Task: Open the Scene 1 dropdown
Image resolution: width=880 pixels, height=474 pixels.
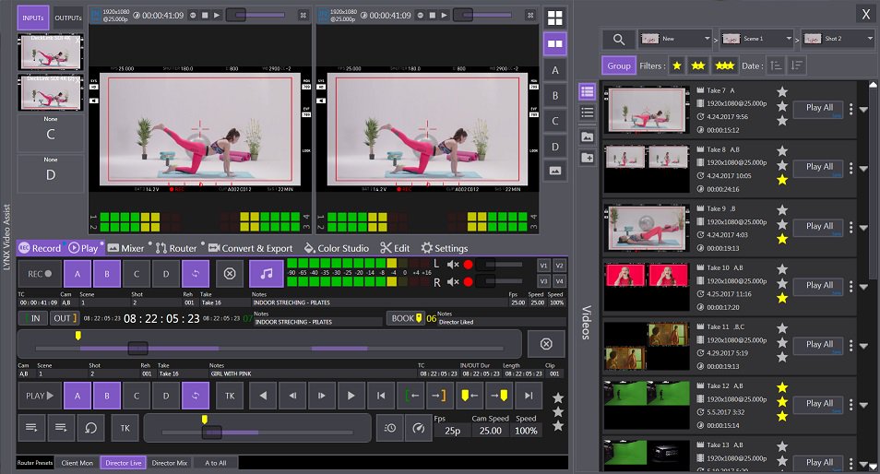Action: tap(756, 39)
